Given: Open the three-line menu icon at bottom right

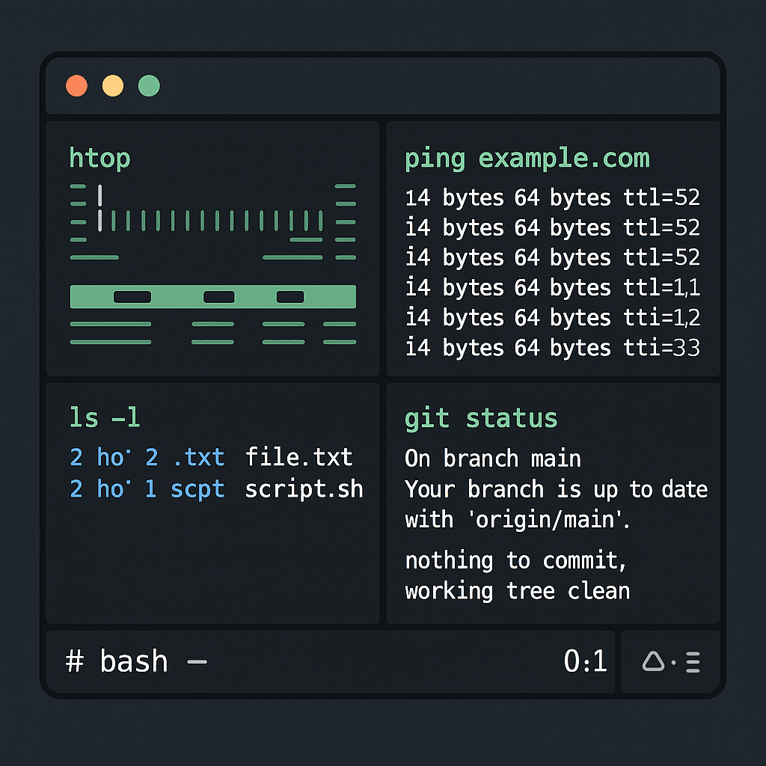Looking at the screenshot, I should 693,662.
